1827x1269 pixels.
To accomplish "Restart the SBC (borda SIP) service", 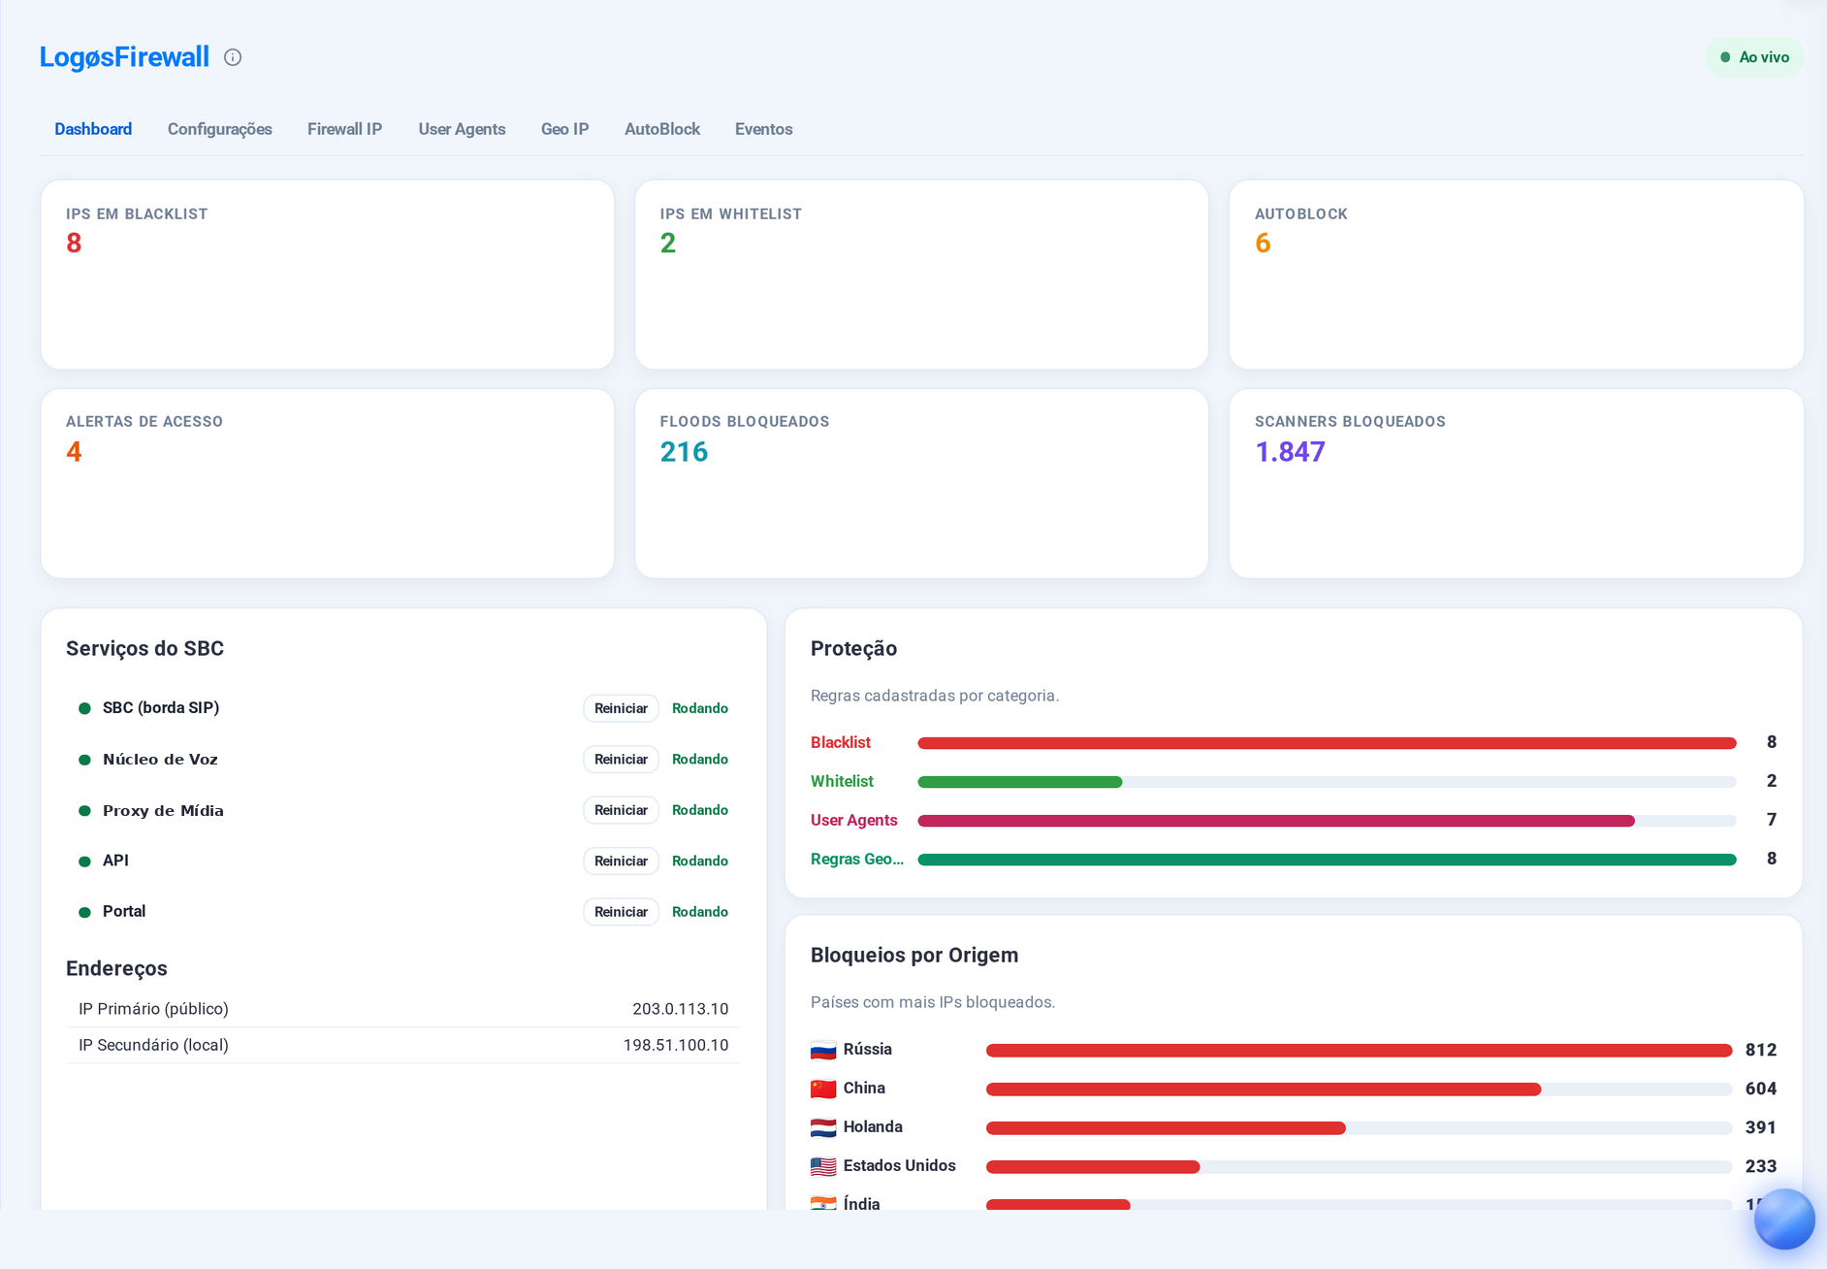I will click(621, 708).
